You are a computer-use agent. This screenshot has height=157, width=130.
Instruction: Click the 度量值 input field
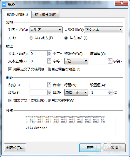(x=99, y=61)
